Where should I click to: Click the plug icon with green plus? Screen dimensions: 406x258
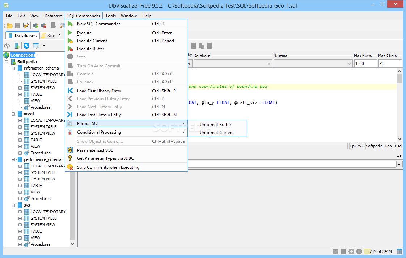pyautogui.click(x=35, y=25)
